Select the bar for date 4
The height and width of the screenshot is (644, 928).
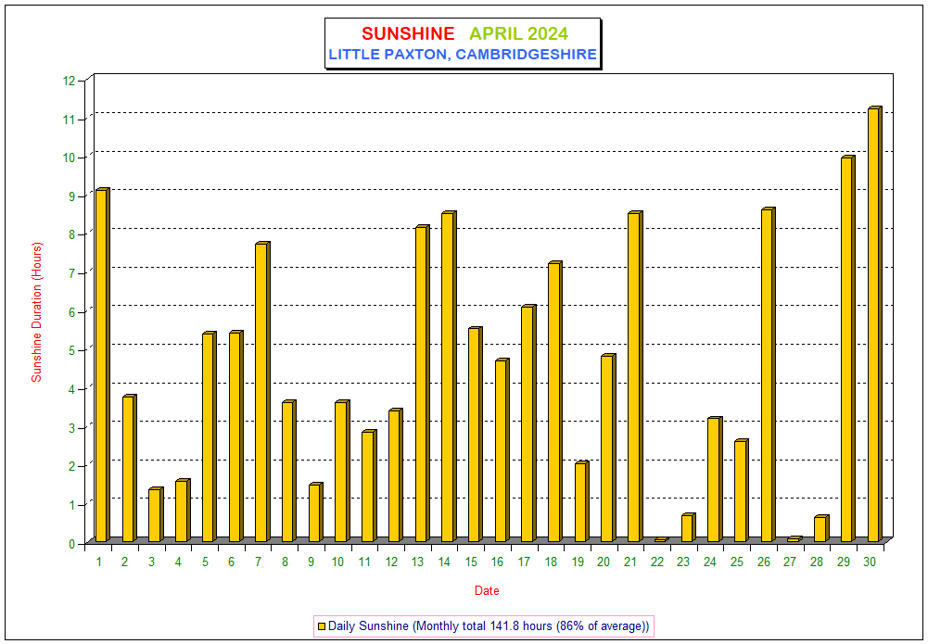pos(183,511)
